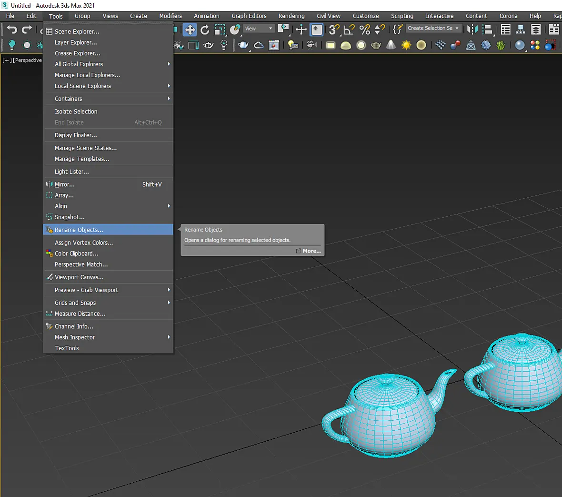The height and width of the screenshot is (497, 562).
Task: Click the four colored balls icon
Action: tap(535, 45)
